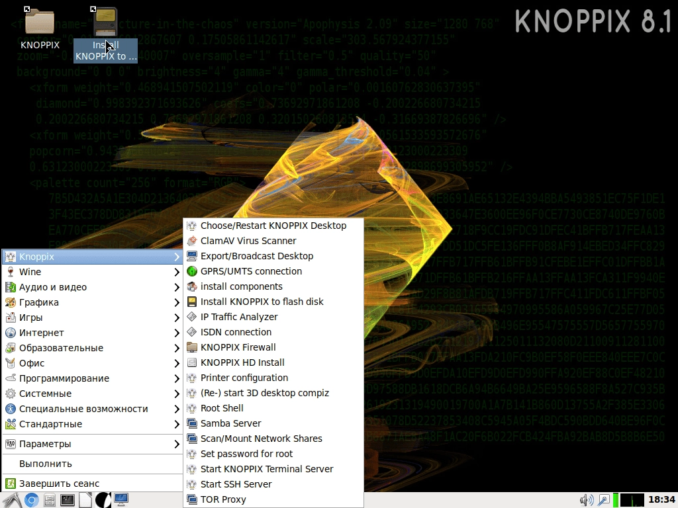This screenshot has height=508, width=678.
Task: Open Printer configuration
Action: 273,378
